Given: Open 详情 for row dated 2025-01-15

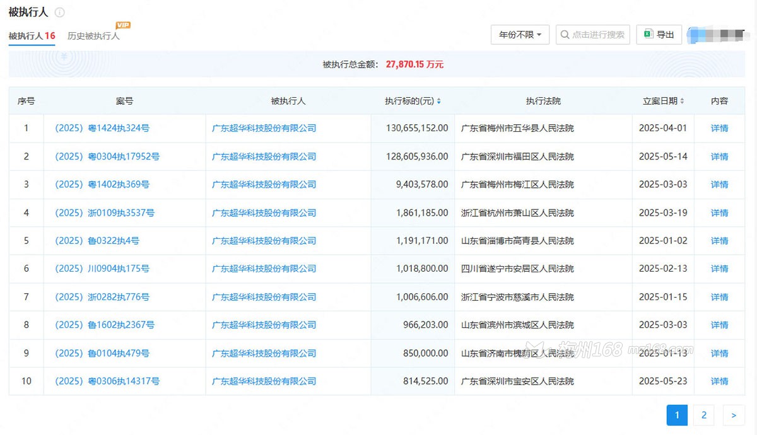Looking at the screenshot, I should (719, 296).
